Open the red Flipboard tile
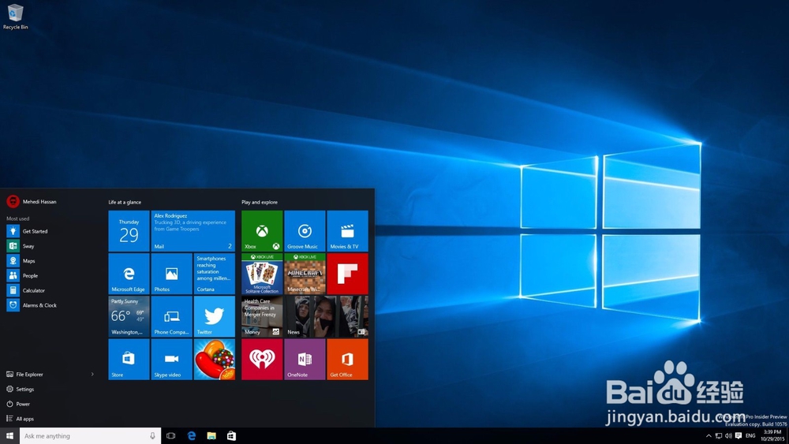The height and width of the screenshot is (444, 789). 347,274
